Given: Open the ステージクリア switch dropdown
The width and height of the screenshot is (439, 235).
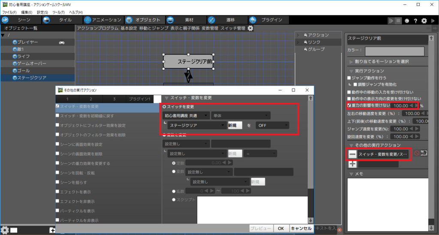Looking at the screenshot, I should point(197,125).
